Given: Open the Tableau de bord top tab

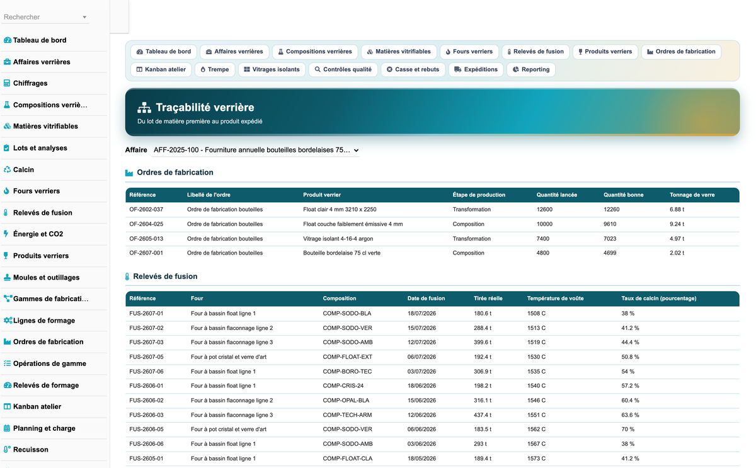Looking at the screenshot, I should [x=164, y=52].
